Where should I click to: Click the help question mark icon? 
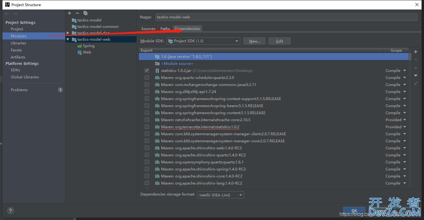[x=10, y=211]
